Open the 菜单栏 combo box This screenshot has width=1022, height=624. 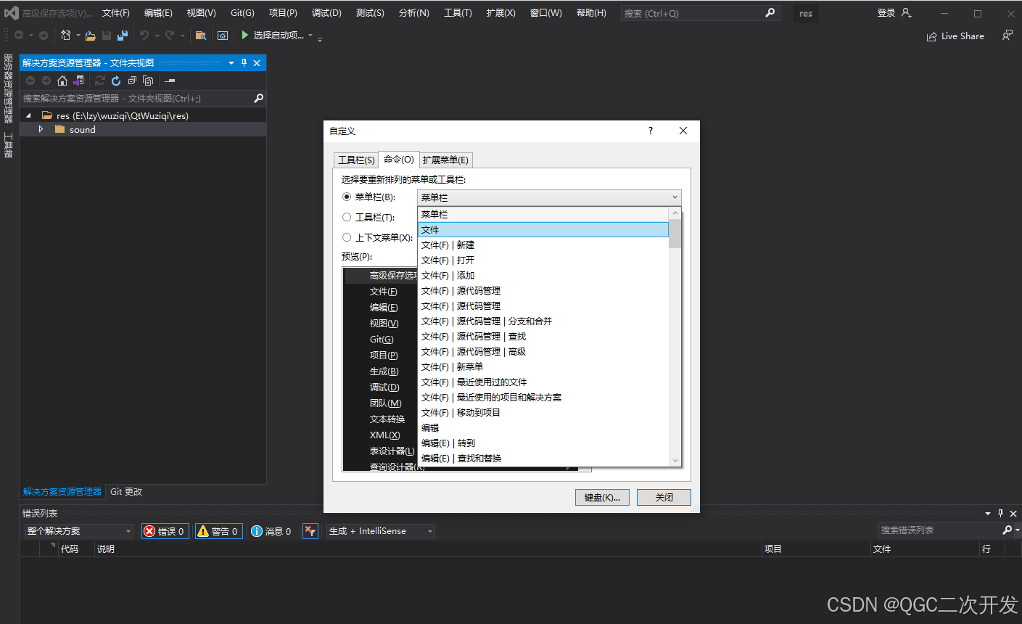[675, 197]
